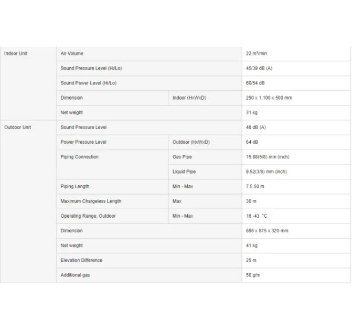352x332 pixels.
Task: Select the Sound Pressure Level (Hi/Lo) label
Action: point(91,68)
